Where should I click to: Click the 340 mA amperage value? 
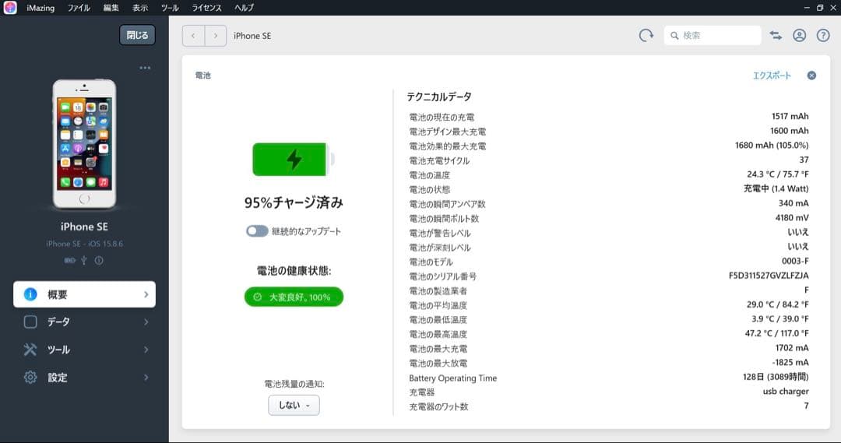point(793,203)
